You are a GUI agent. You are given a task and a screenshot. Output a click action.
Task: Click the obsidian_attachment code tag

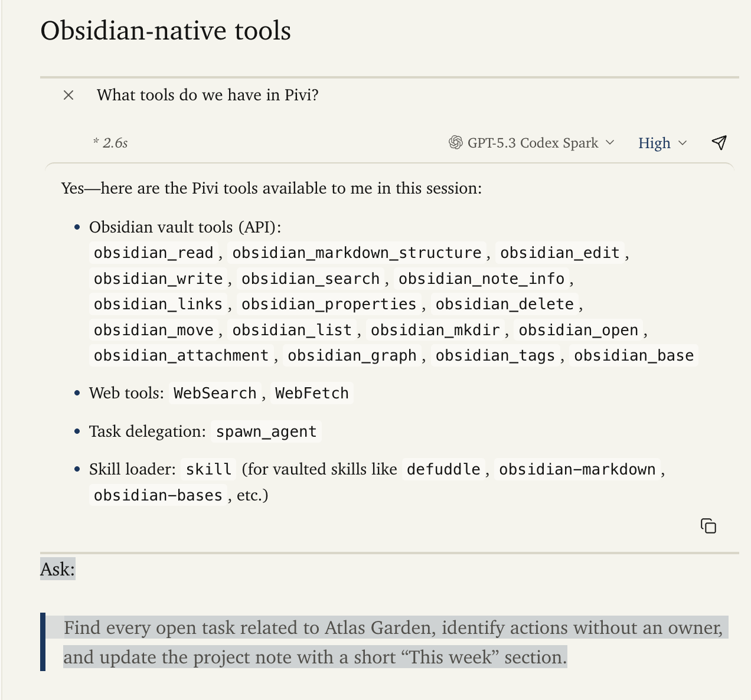pos(181,355)
